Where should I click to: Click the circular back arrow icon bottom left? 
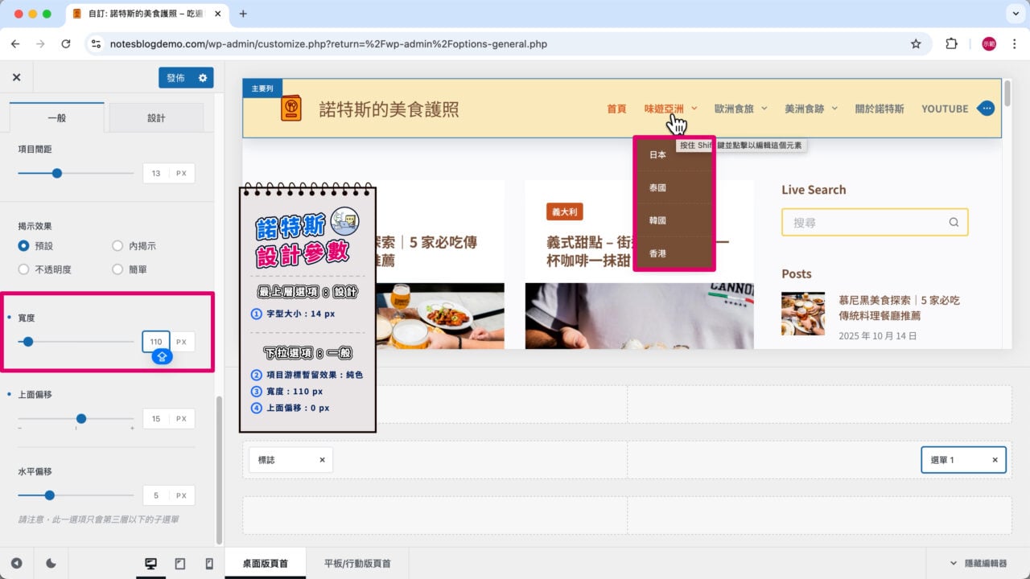(x=16, y=563)
